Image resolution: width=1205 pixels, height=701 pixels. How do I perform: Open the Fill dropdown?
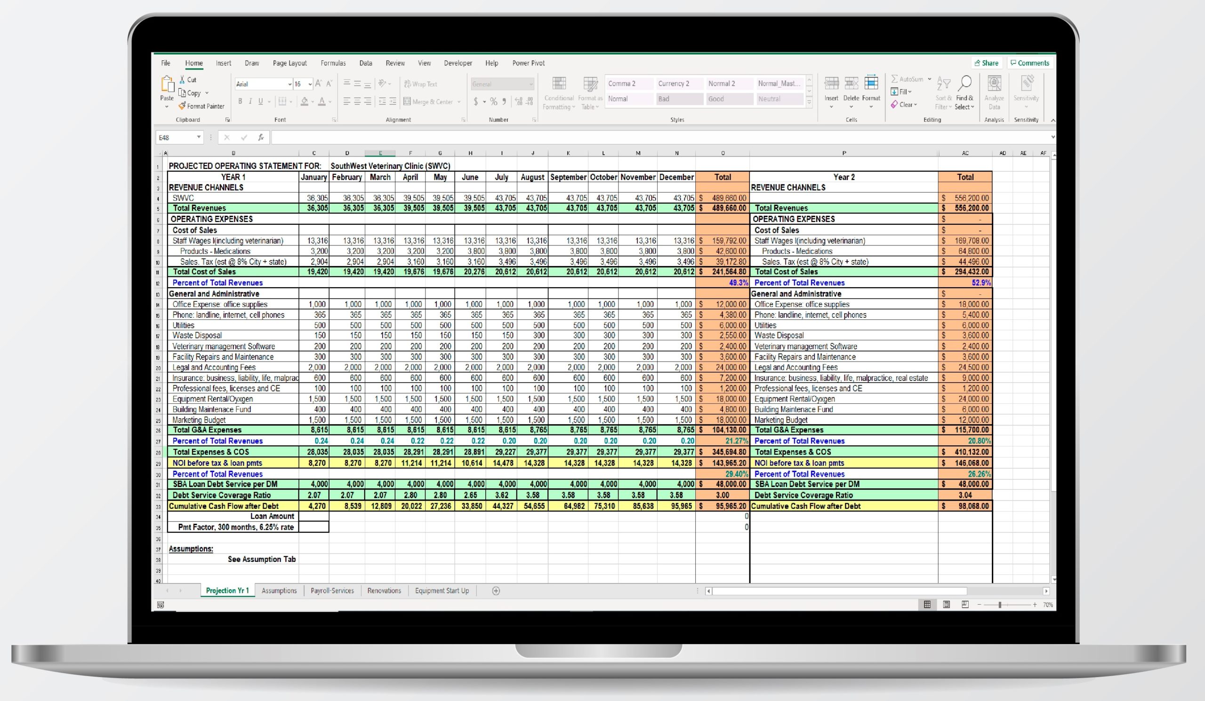[901, 92]
